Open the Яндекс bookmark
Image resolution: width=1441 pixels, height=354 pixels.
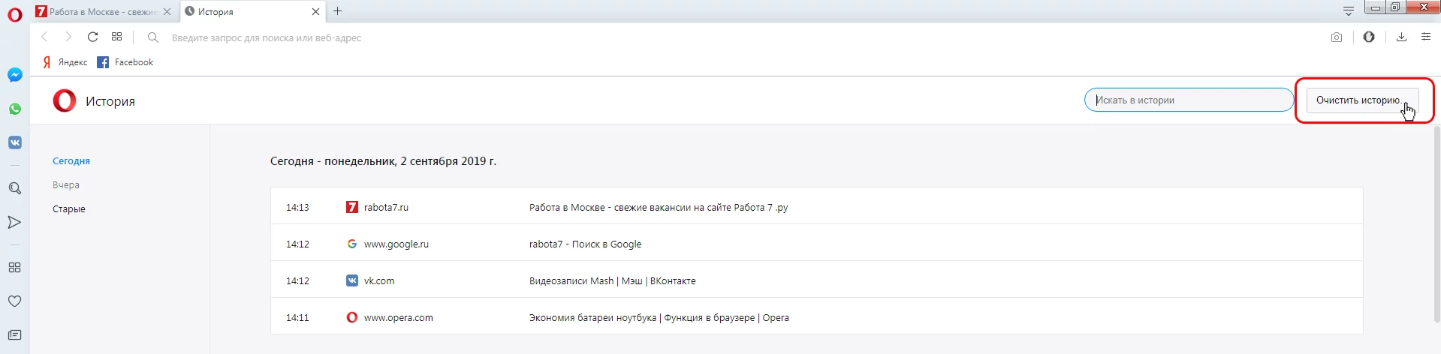pyautogui.click(x=65, y=62)
